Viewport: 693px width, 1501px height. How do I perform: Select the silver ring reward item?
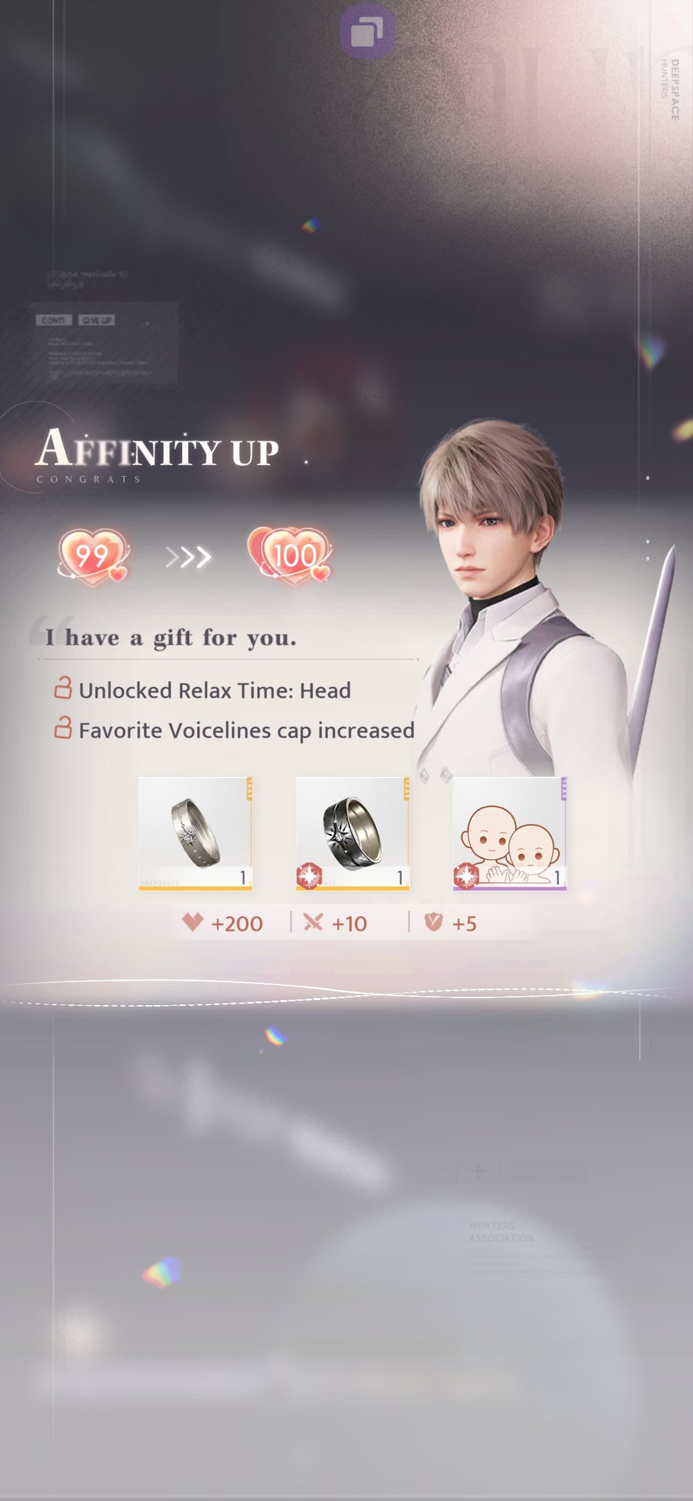[196, 833]
